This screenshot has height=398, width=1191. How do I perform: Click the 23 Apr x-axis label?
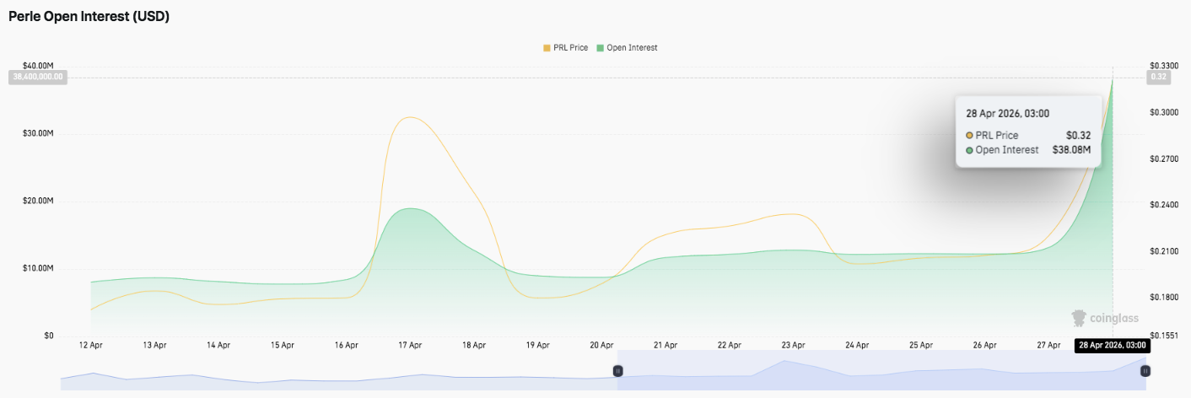(x=793, y=345)
